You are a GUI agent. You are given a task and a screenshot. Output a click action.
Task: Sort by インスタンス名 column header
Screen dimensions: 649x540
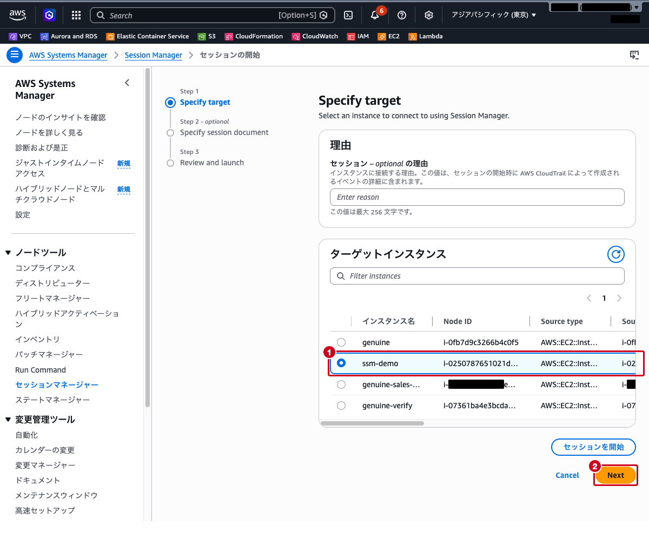(x=388, y=321)
